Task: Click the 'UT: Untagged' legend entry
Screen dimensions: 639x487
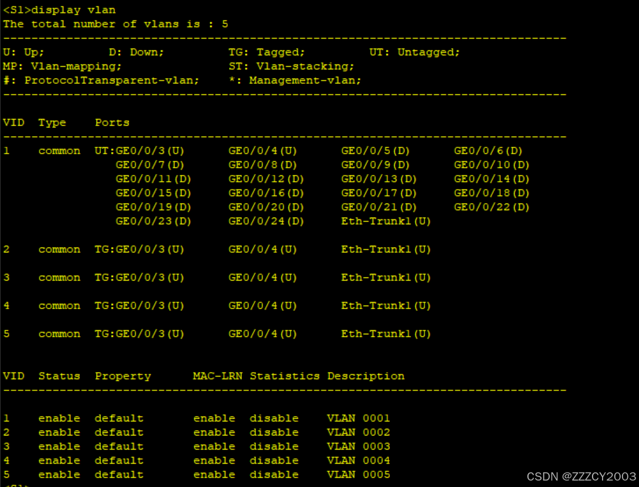Action: coord(414,52)
